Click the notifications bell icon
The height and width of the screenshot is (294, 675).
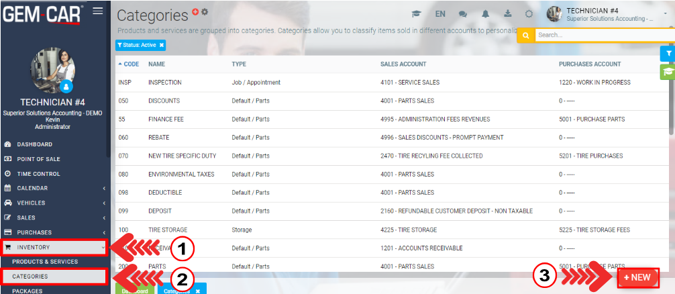pyautogui.click(x=485, y=14)
